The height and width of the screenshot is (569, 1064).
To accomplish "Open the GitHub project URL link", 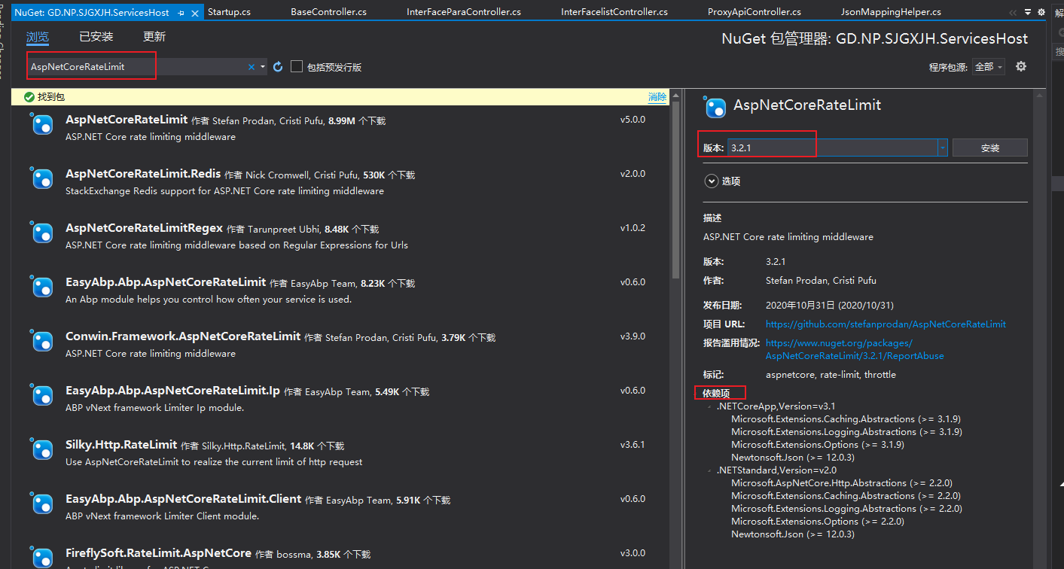I will pos(886,324).
